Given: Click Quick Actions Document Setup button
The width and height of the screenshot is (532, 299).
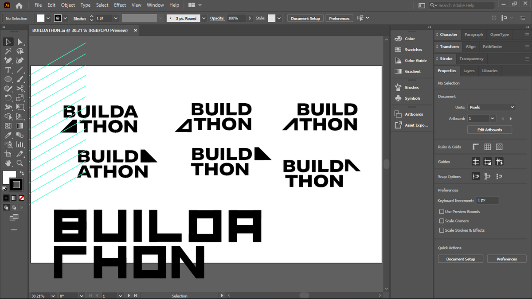Looking at the screenshot, I should click(x=461, y=259).
